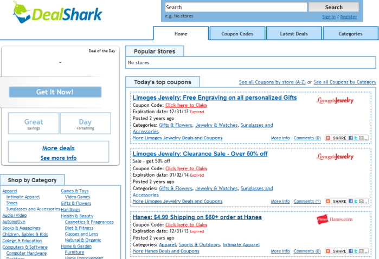Open the College & Education category

pyautogui.click(x=22, y=241)
